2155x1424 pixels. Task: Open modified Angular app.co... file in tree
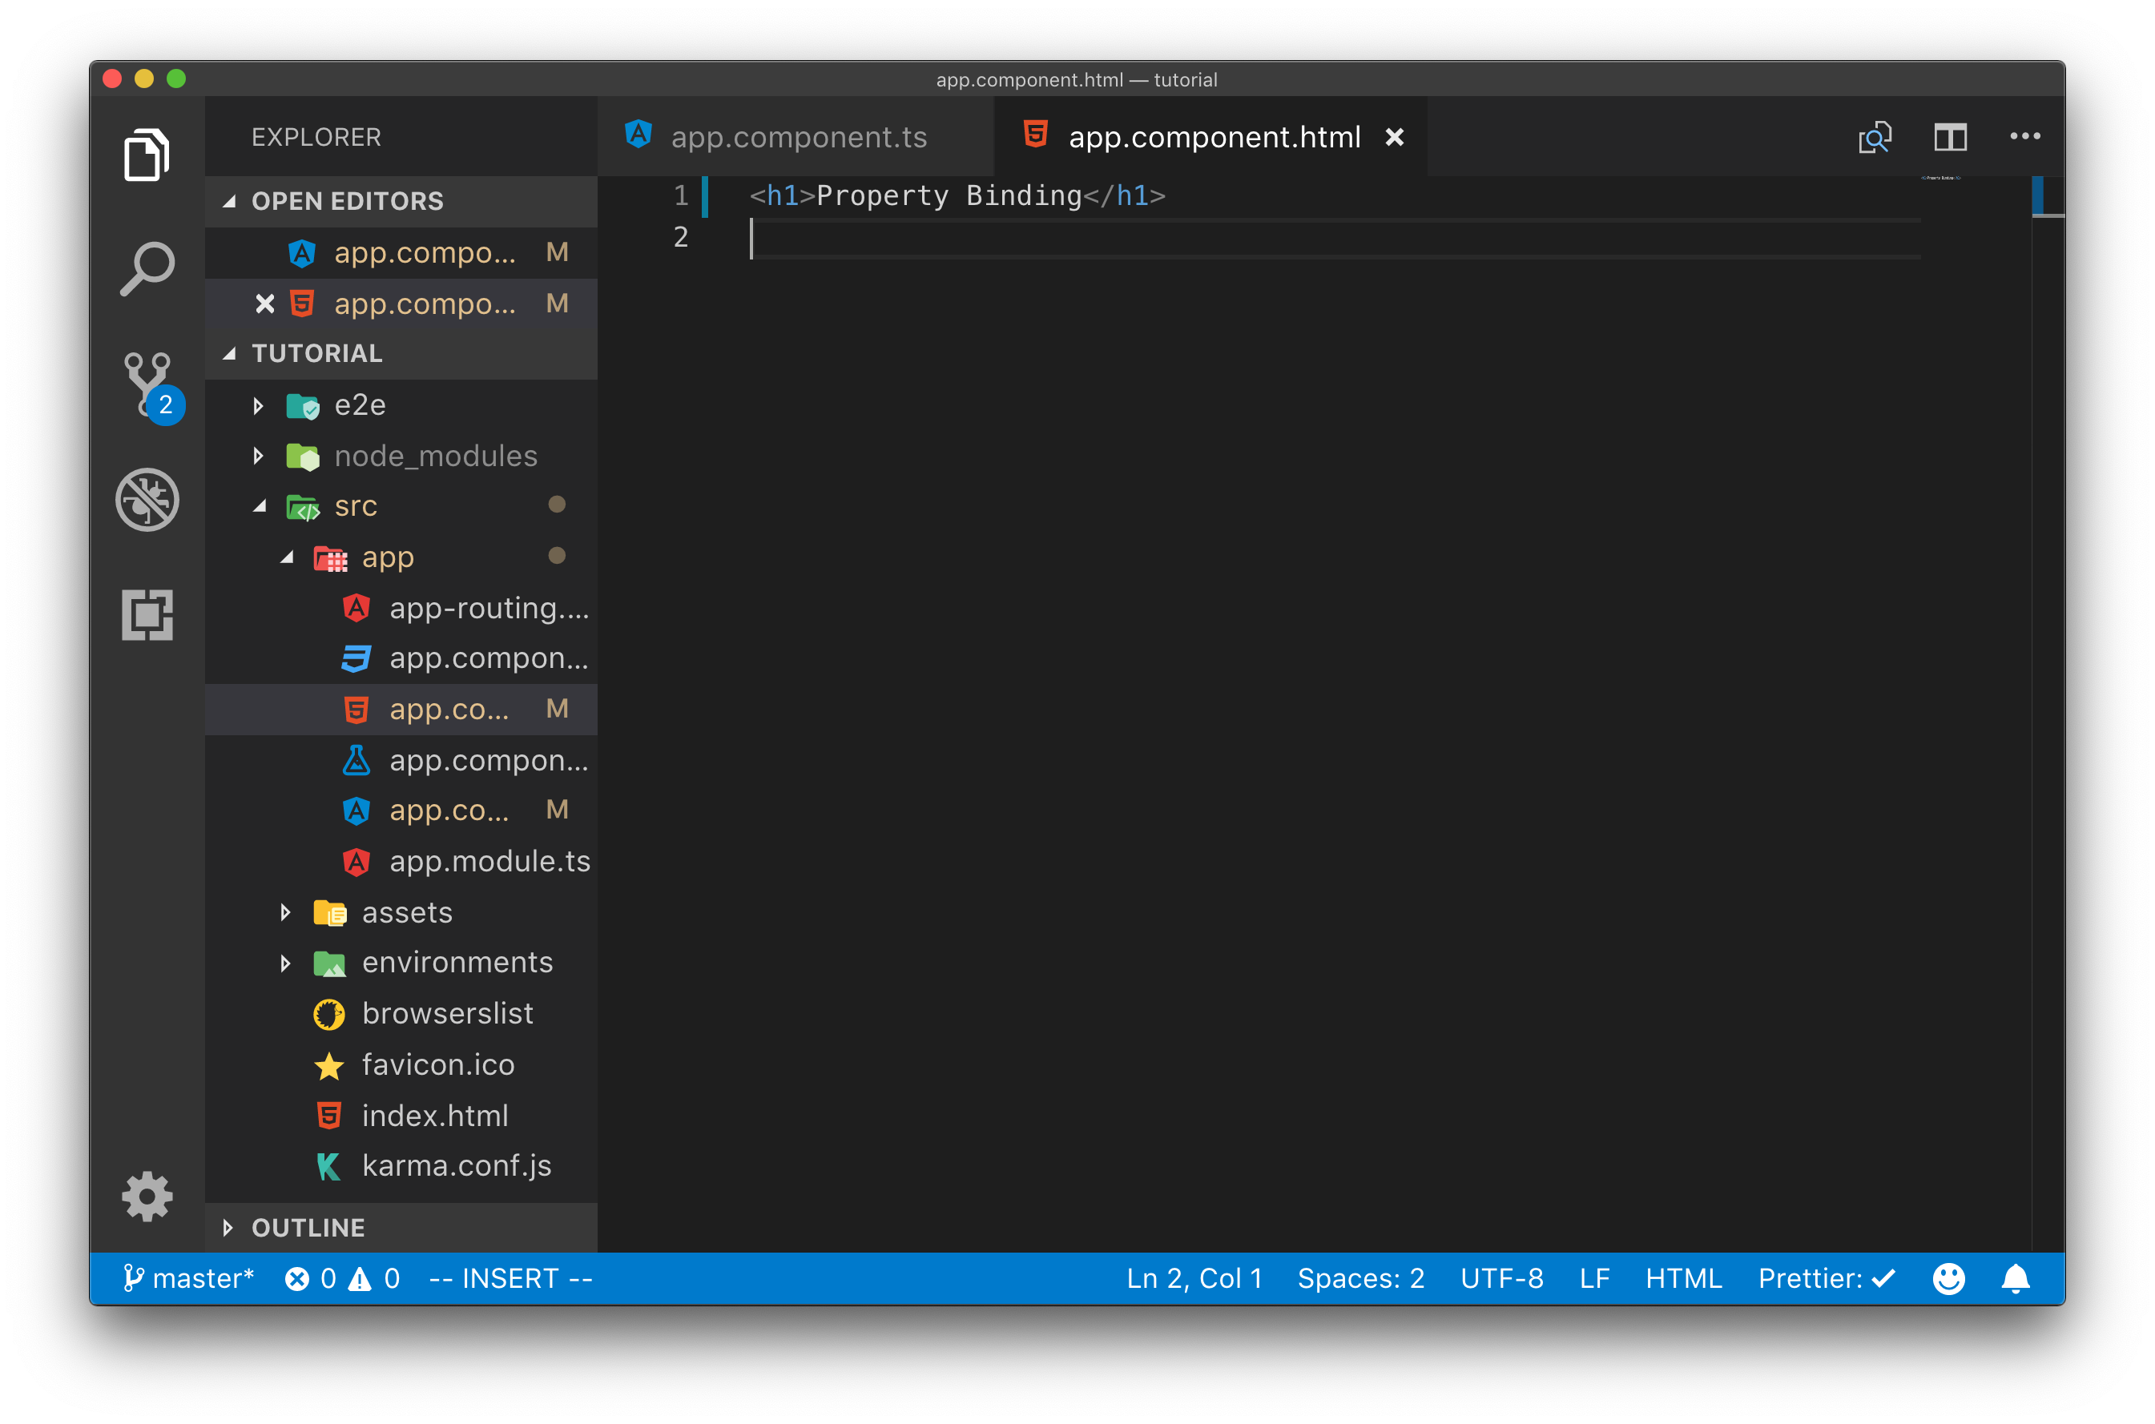click(x=401, y=810)
